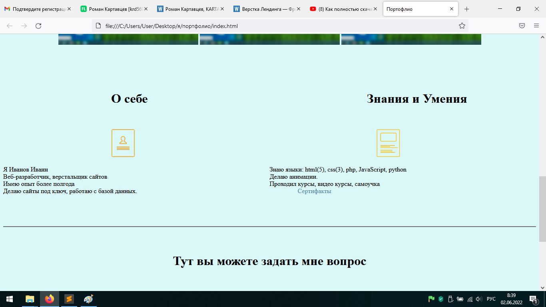
Task: Open the Firefox hamburger menu
Action: (x=536, y=26)
